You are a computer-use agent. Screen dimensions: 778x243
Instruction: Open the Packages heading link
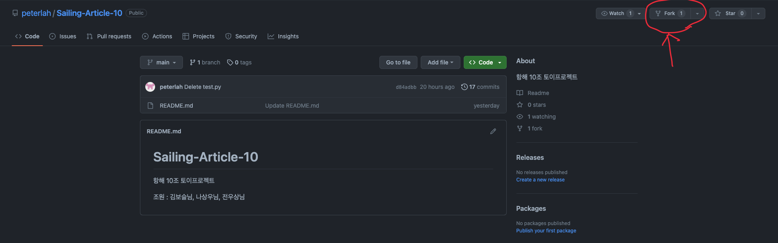click(531, 208)
